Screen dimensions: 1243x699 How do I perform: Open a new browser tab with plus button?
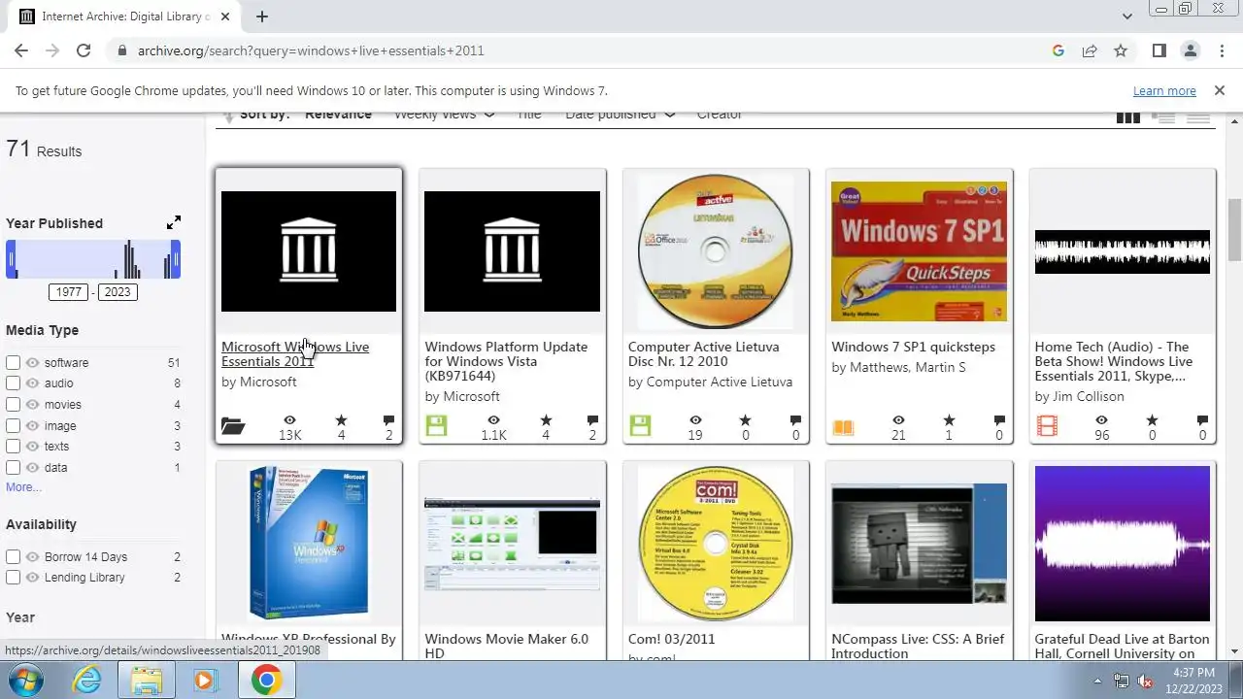pyautogui.click(x=261, y=17)
